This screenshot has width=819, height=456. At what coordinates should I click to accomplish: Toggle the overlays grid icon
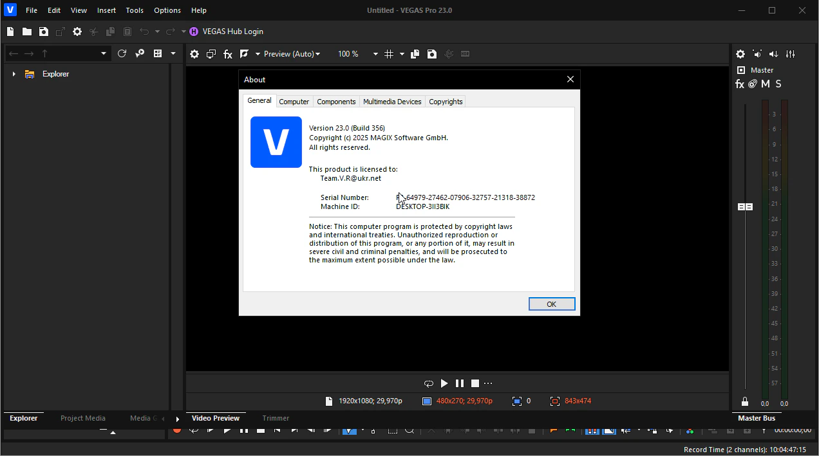point(389,54)
